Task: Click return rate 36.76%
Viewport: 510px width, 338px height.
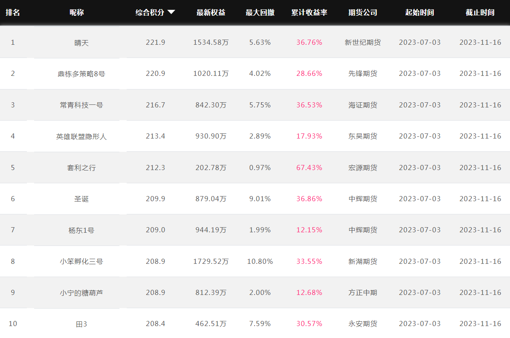Action: click(309, 42)
